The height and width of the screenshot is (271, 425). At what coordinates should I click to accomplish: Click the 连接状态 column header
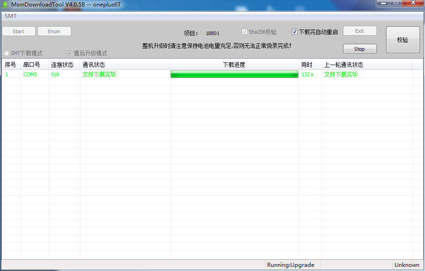[64, 65]
